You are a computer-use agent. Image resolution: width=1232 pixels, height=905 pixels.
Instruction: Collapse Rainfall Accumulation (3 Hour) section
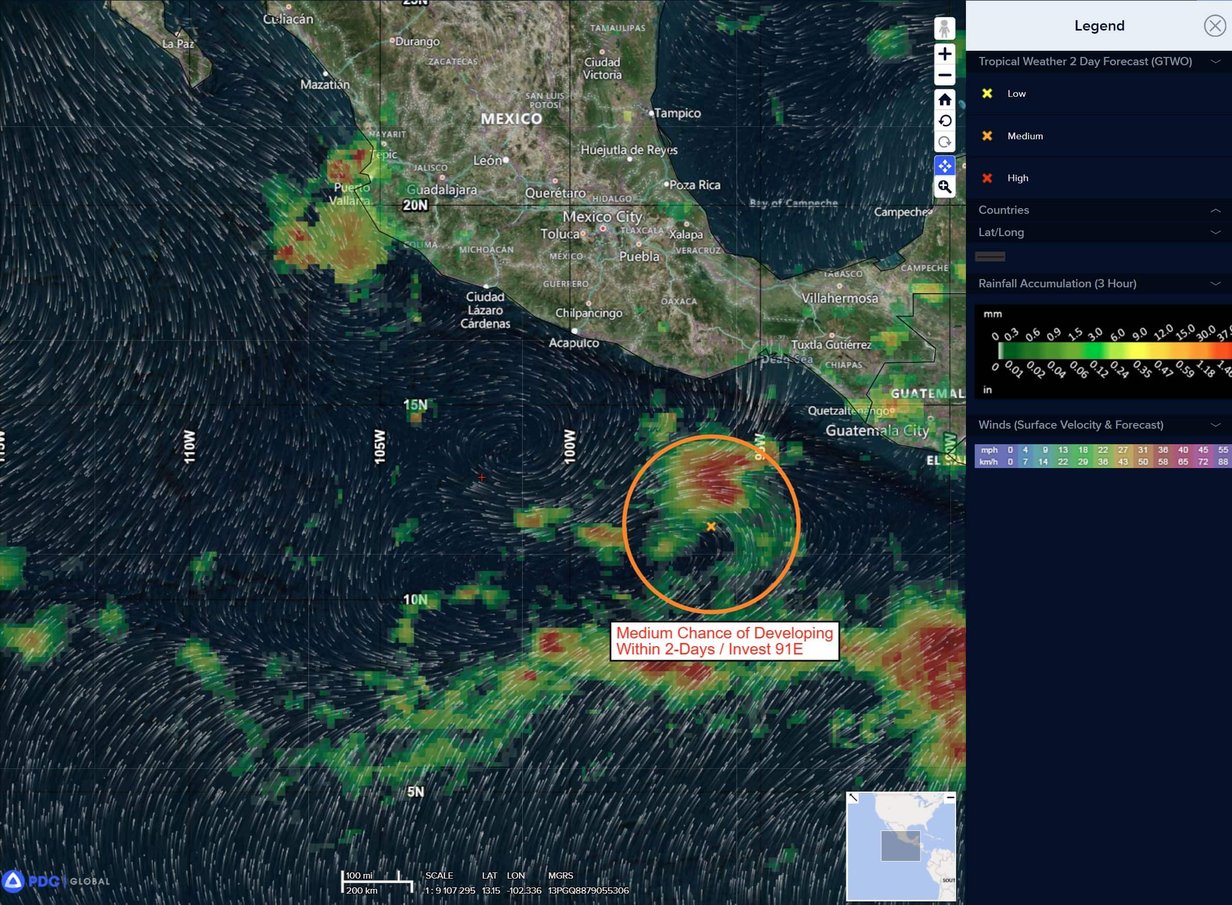click(x=1215, y=284)
